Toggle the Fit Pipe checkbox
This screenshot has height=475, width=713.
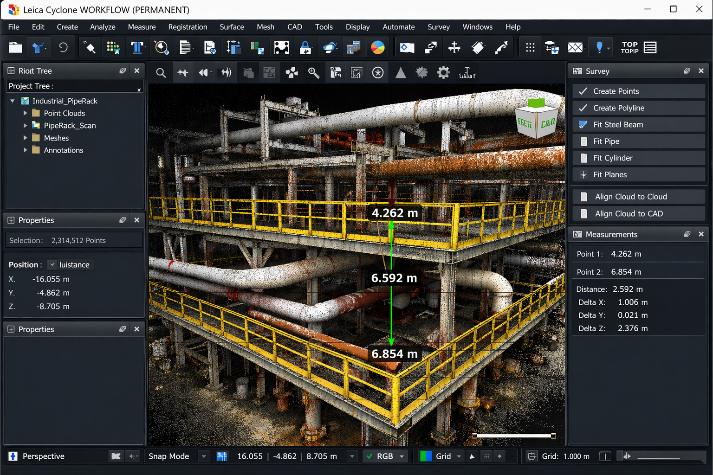point(584,141)
